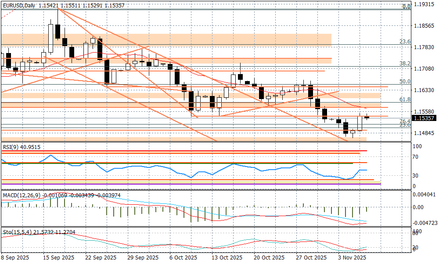439x263 pixels.
Task: Click the 1.19315 price axis label
Action: coord(424,4)
